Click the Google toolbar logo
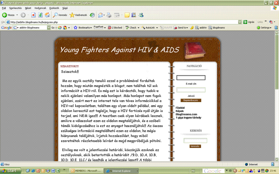Image resolution: width=279 pixels, height=174 pixels. [7, 28]
